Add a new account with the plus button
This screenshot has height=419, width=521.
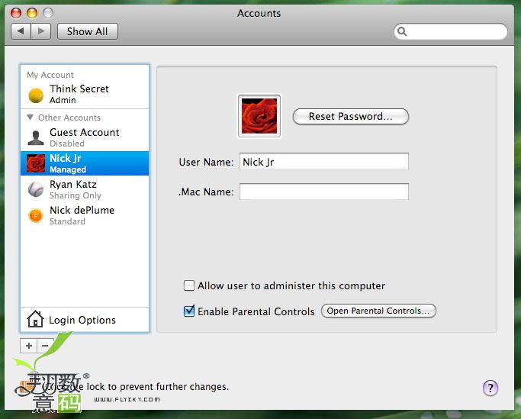point(29,346)
